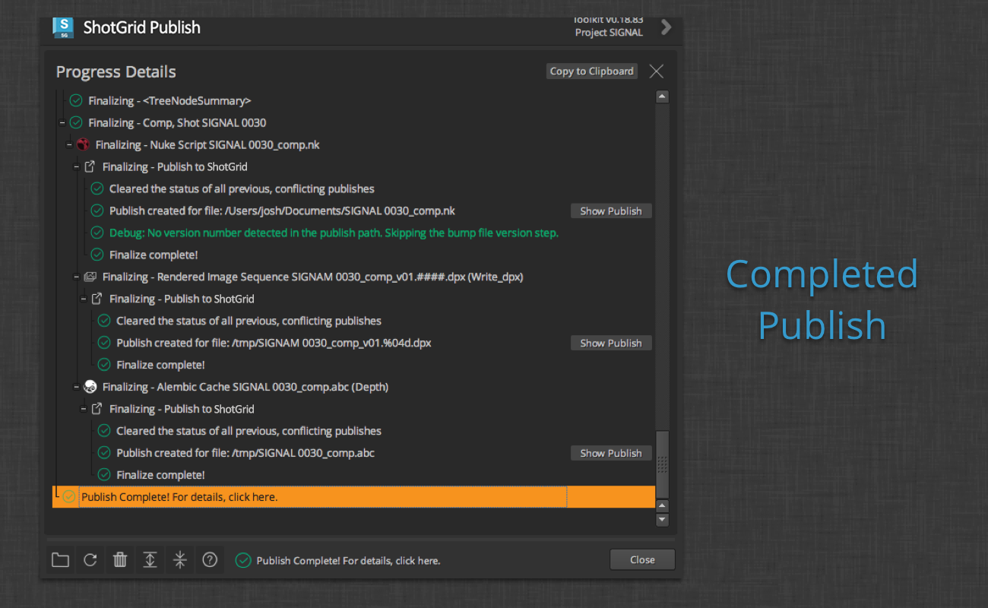
Task: Click the publish icon under the Alembic Cache item
Action: coord(97,409)
